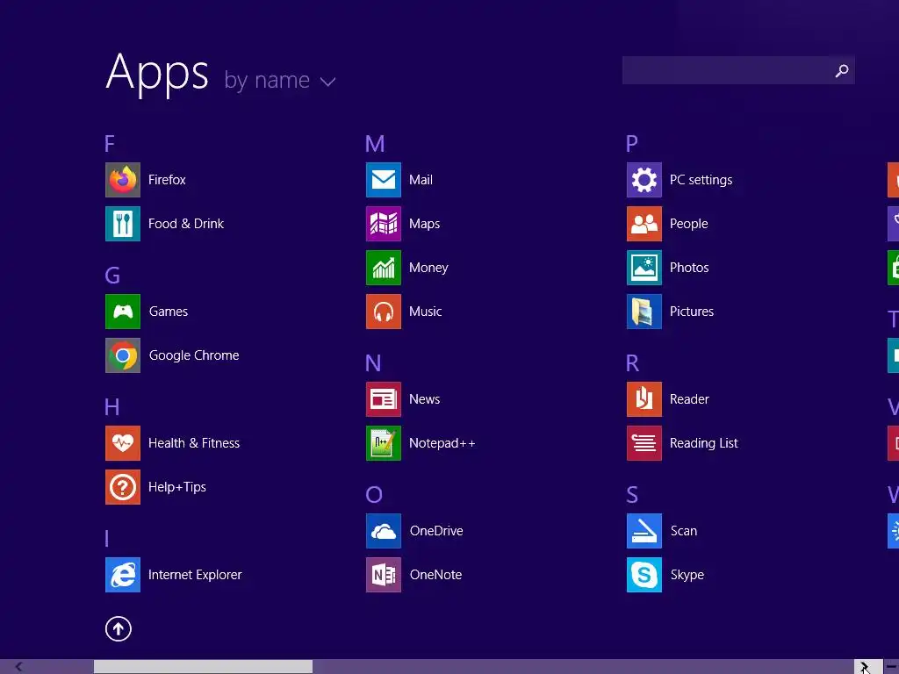Open the Scan app icon

(x=644, y=531)
